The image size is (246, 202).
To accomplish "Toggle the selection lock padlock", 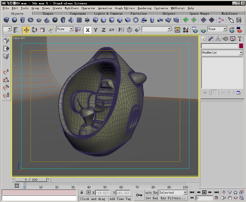I will tap(82, 193).
